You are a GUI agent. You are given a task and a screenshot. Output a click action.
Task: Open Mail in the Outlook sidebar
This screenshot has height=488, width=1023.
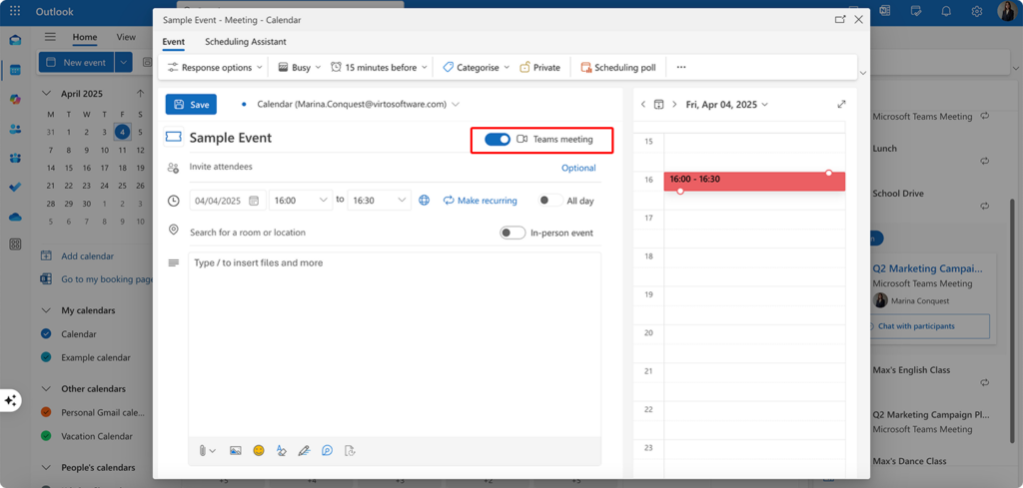(15, 40)
